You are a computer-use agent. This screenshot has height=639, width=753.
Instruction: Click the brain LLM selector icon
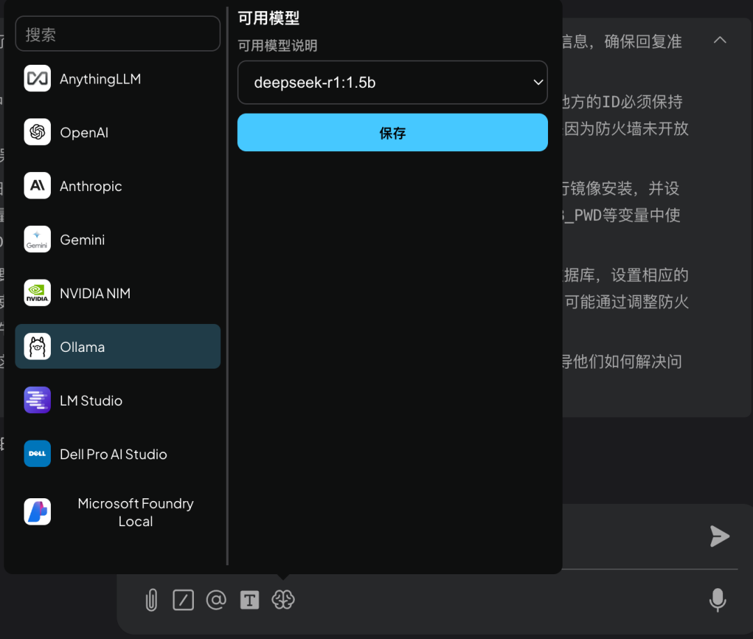283,600
